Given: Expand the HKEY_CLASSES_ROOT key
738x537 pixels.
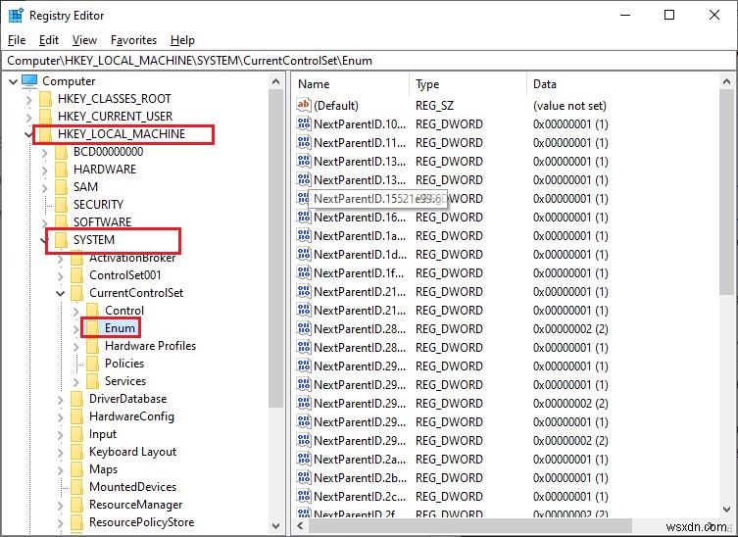Looking at the screenshot, I should [x=29, y=99].
